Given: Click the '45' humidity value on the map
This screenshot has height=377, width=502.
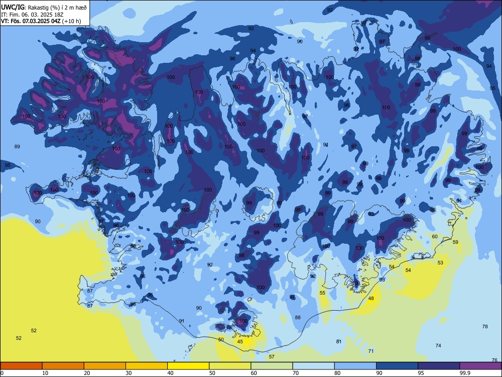Looking at the screenshot, I should coord(240,342).
